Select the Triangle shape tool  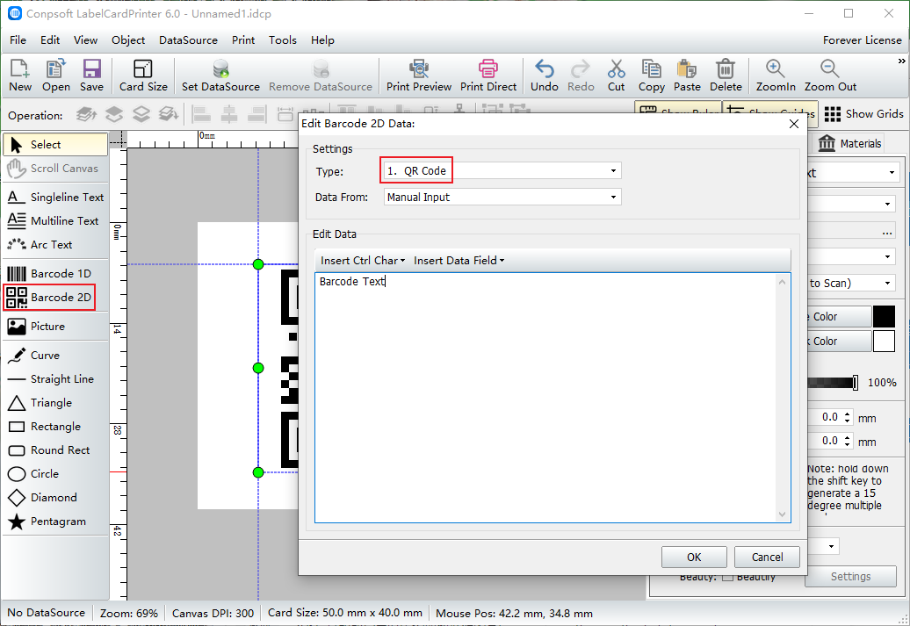(x=55, y=403)
